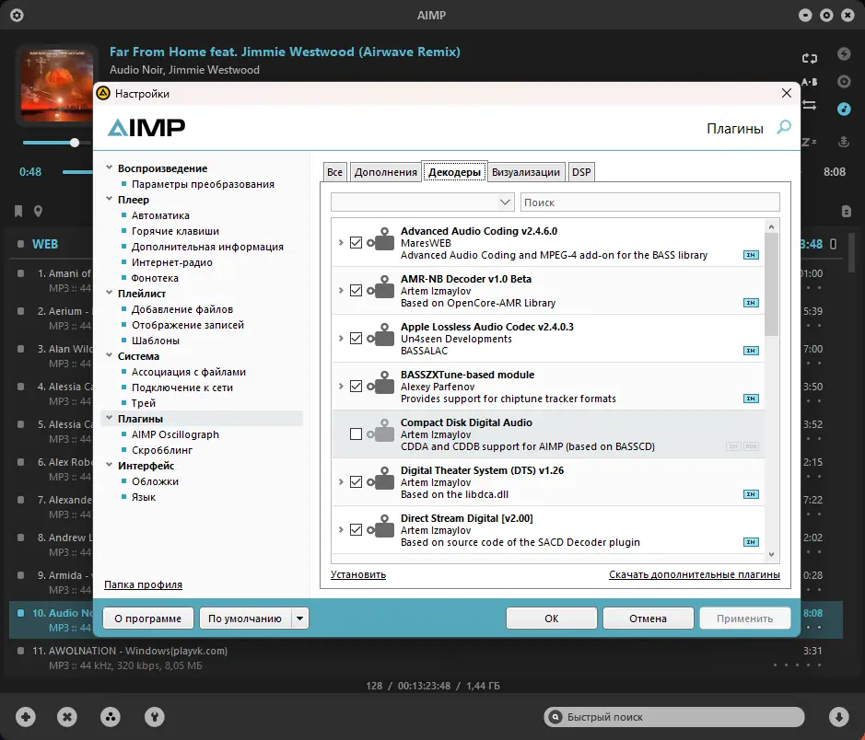The height and width of the screenshot is (740, 865).
Task: Open the DSP tab
Action: pyautogui.click(x=581, y=172)
